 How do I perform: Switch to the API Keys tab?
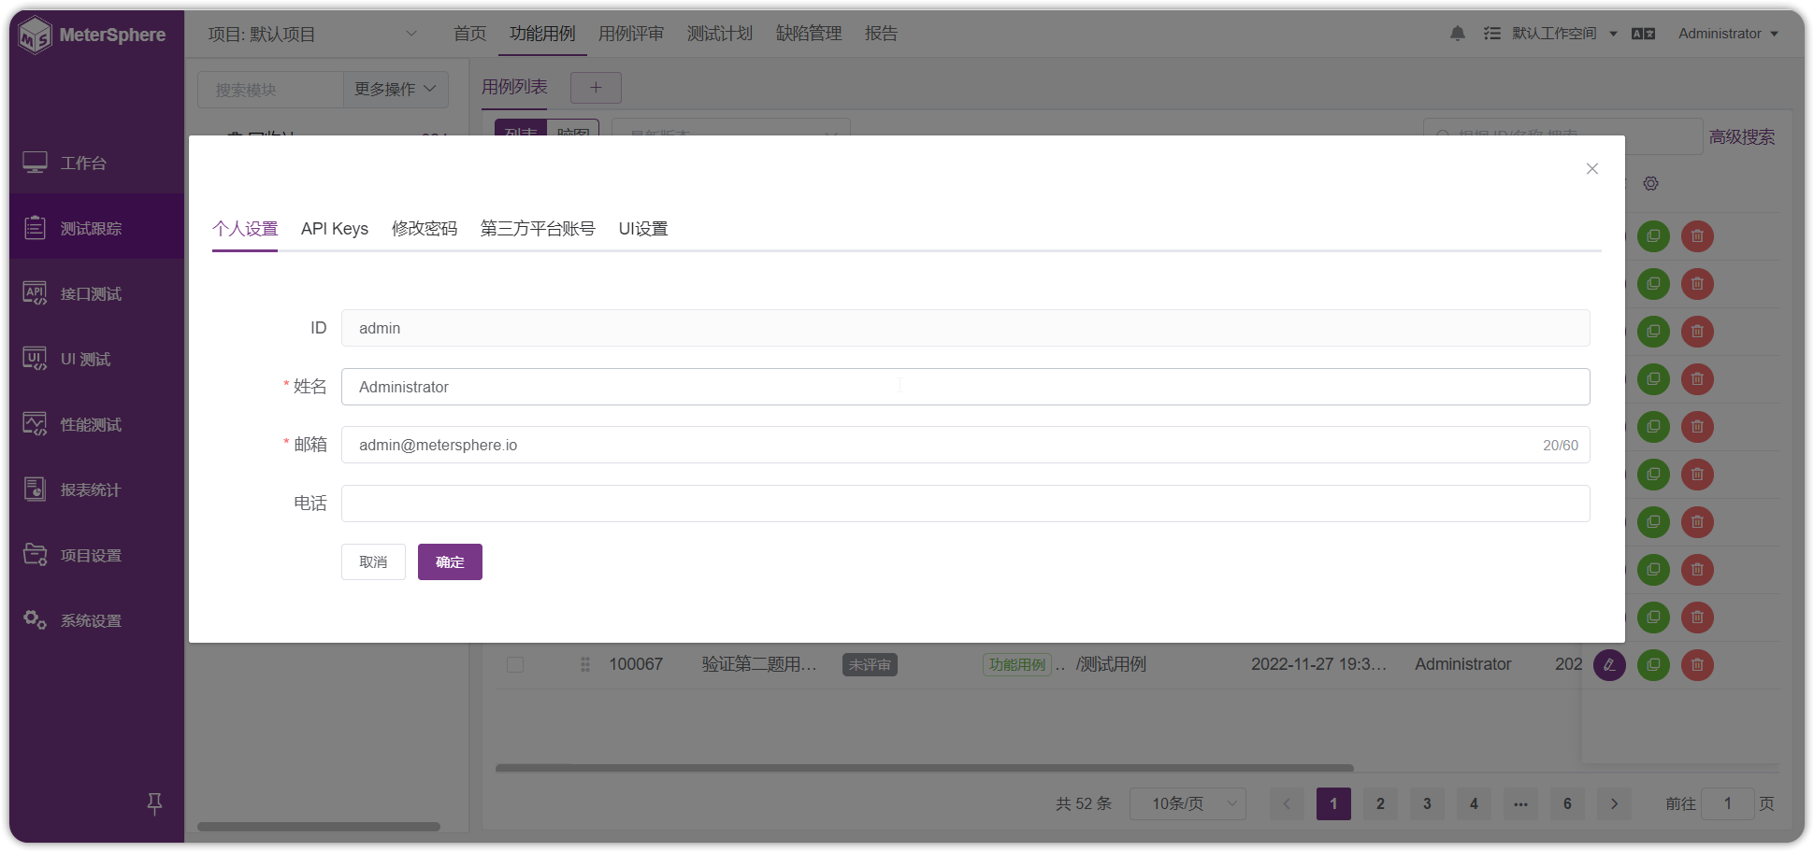point(335,229)
